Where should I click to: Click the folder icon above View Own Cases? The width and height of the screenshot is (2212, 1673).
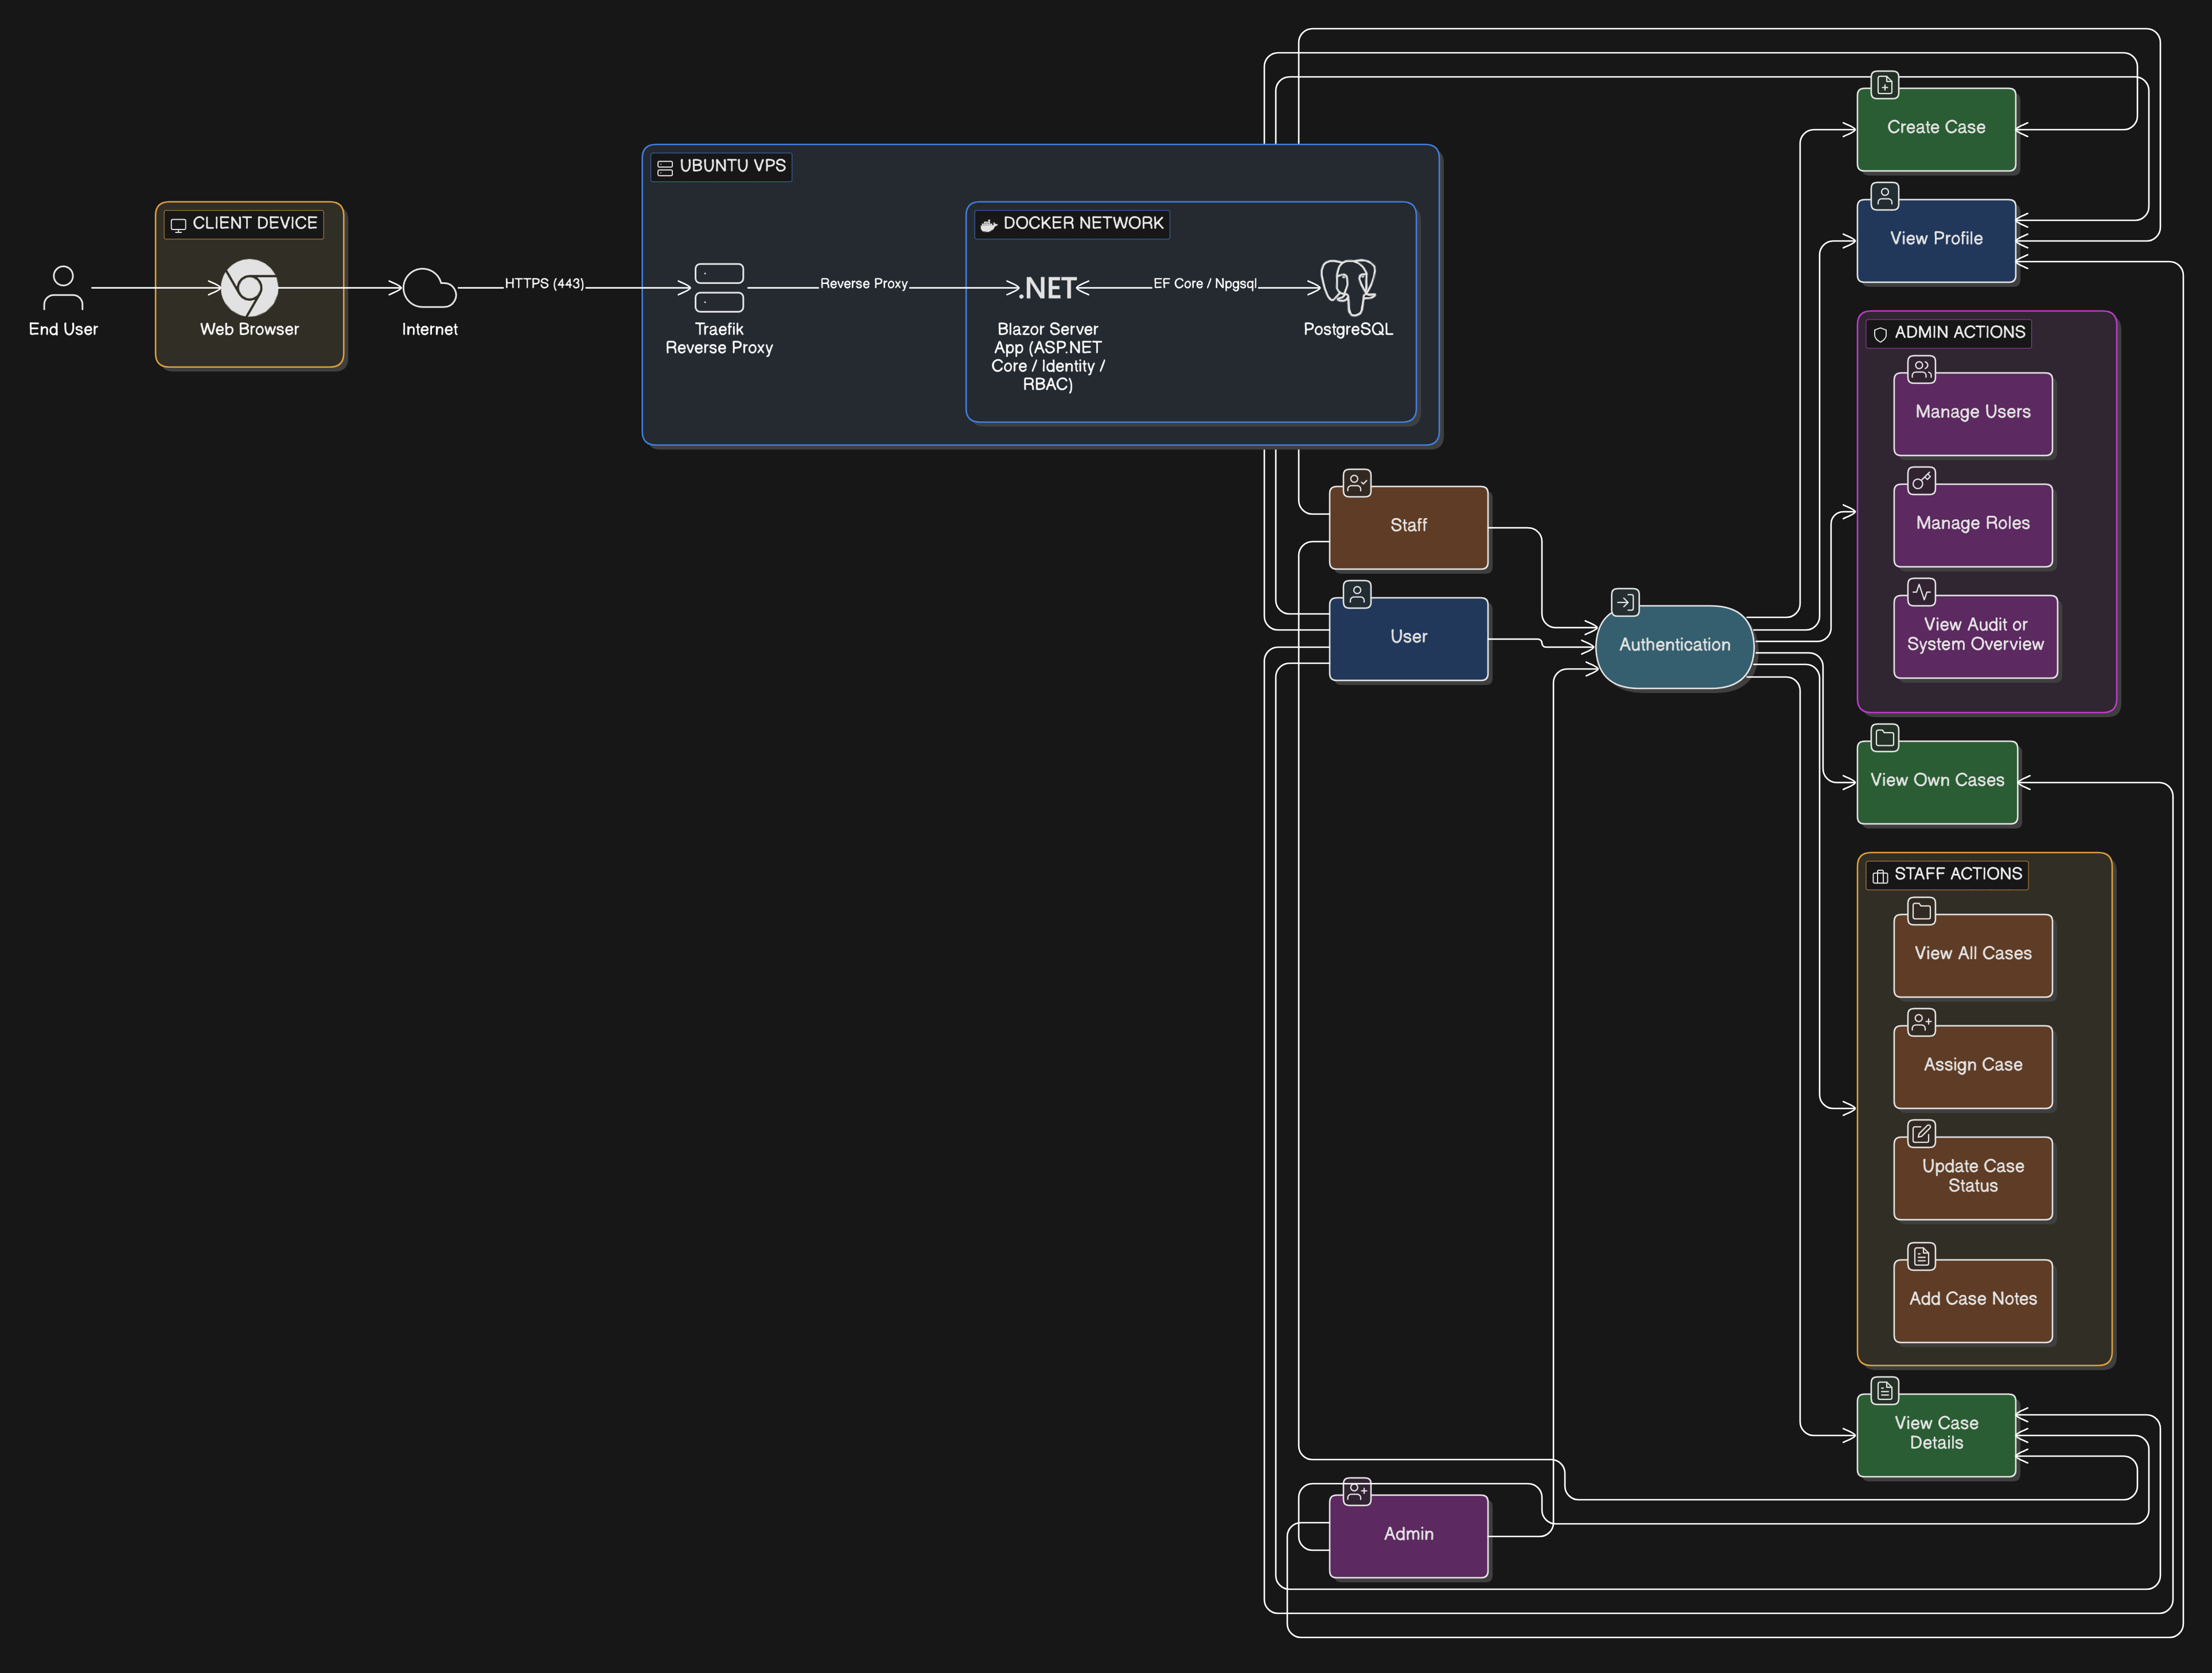[1885, 738]
